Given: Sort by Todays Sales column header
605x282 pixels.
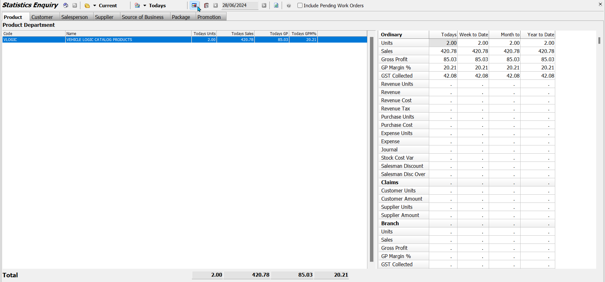Looking at the screenshot, I should (x=236, y=33).
